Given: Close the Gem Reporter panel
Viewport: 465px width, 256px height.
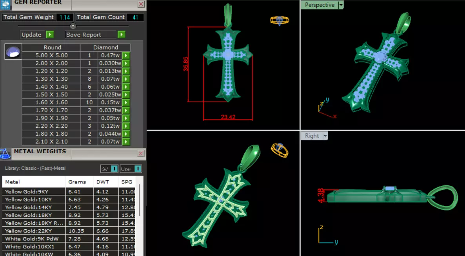Looking at the screenshot, I should [x=141, y=4].
